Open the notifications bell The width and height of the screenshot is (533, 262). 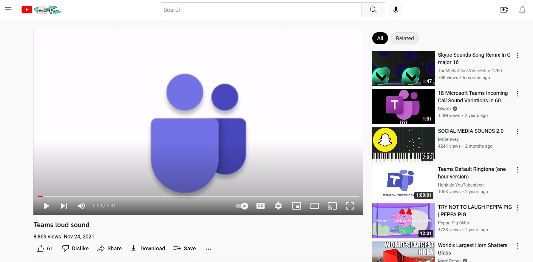(522, 10)
